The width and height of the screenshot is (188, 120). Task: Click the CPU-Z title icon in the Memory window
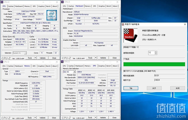2,62
